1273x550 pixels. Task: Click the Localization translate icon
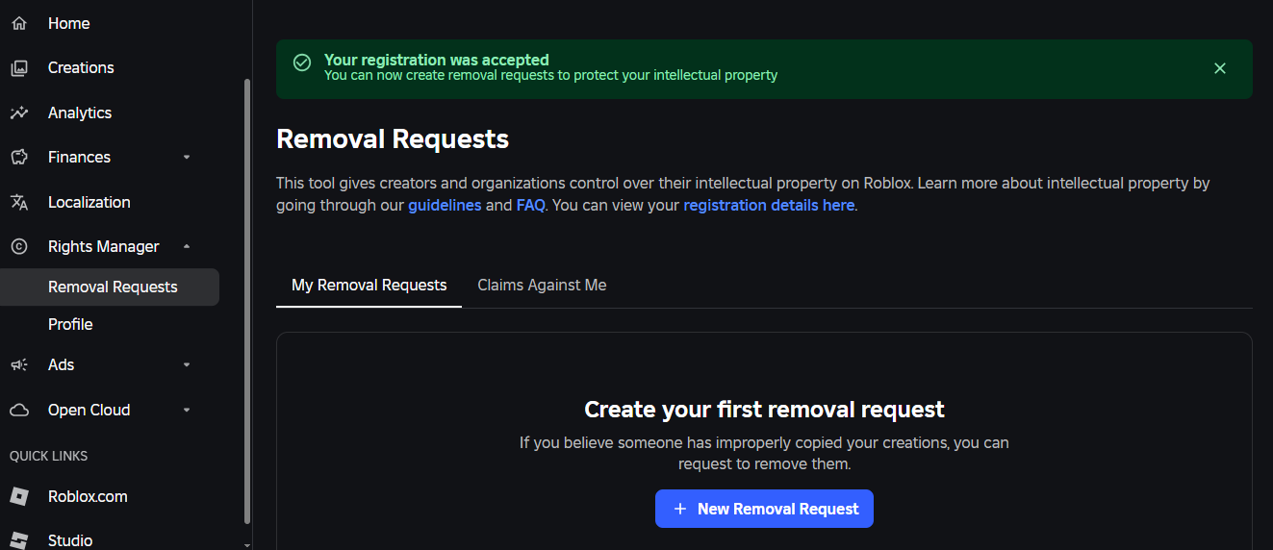[19, 202]
